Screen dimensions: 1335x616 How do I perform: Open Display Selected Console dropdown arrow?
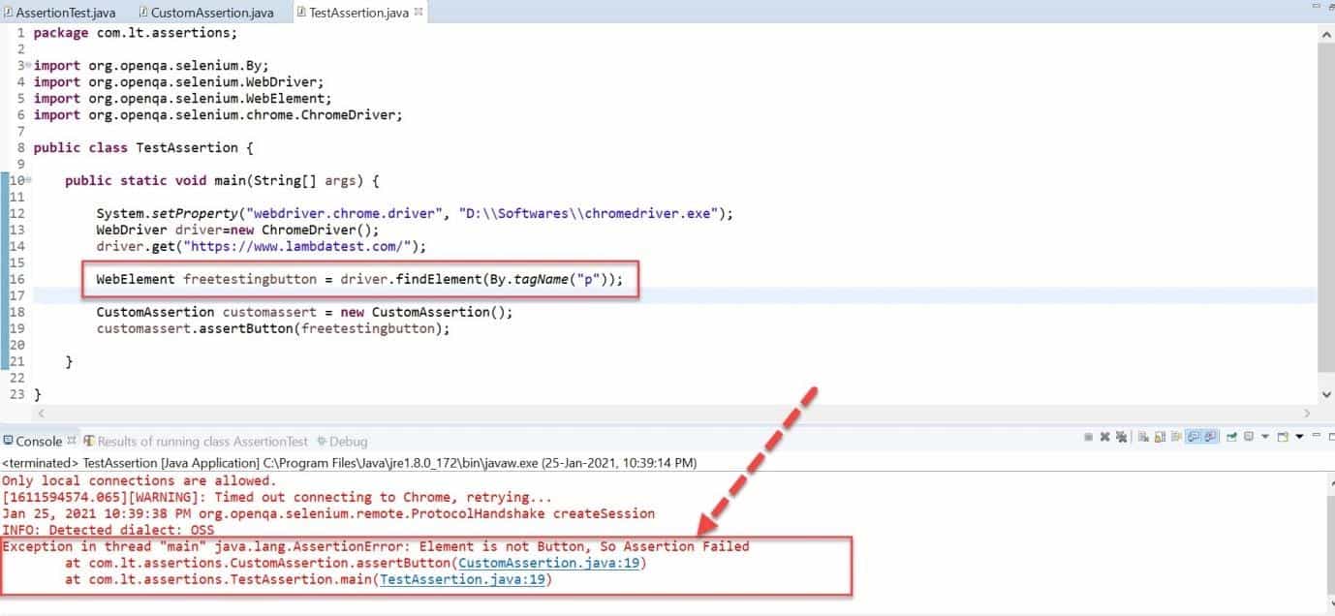(x=1265, y=437)
